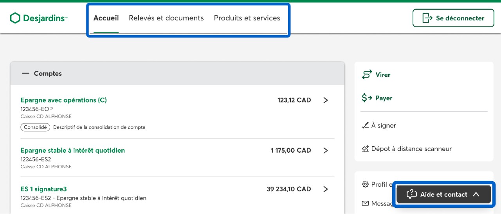Click the Messages envelope icon
This screenshot has width=501, height=214.
pyautogui.click(x=366, y=203)
